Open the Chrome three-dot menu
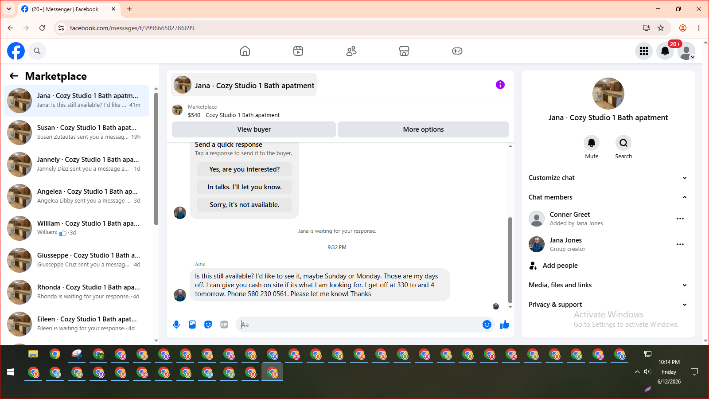 coord(699,28)
